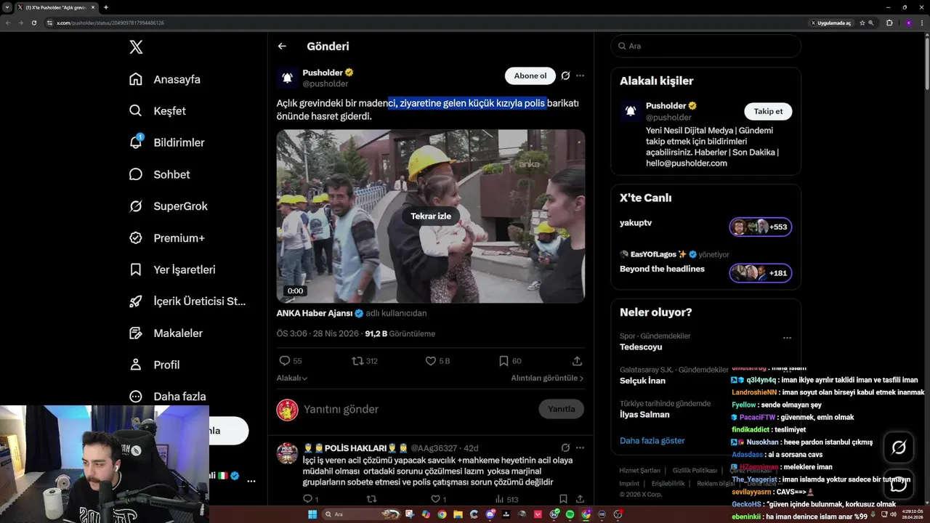930x523 pixels.
Task: Like the post with 5 B likes
Action: tap(437, 360)
